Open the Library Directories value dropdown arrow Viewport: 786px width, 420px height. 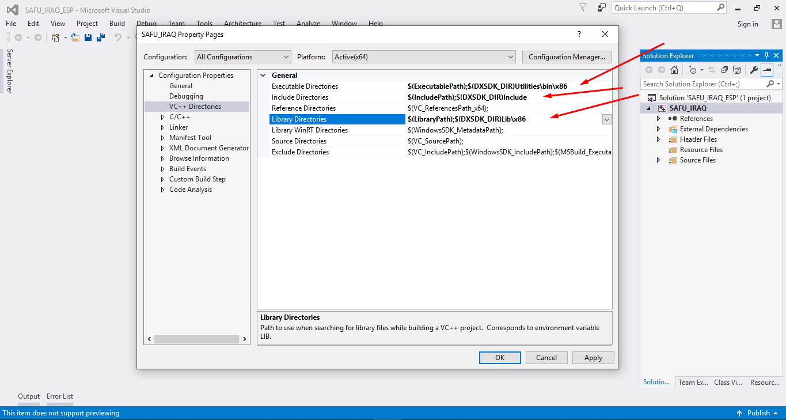pyautogui.click(x=607, y=119)
